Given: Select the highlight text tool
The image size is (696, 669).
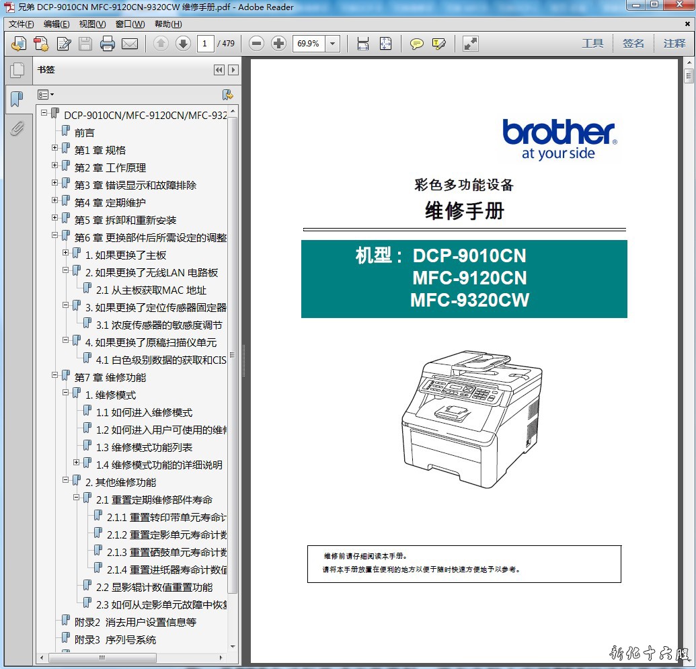Looking at the screenshot, I should click(x=439, y=44).
